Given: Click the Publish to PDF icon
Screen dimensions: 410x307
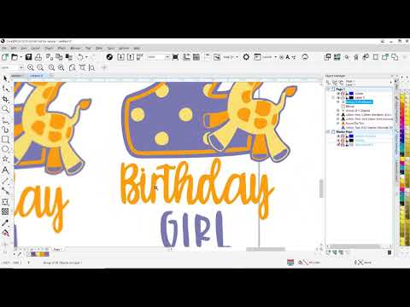Looking at the screenshot, I should coord(140,57).
